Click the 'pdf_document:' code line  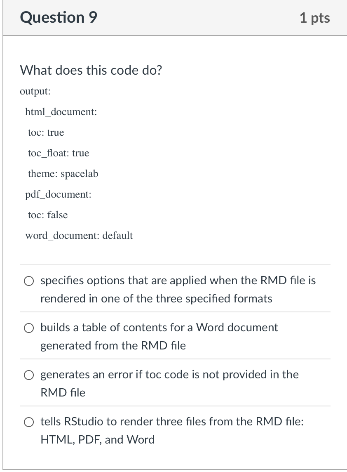pyautogui.click(x=58, y=194)
